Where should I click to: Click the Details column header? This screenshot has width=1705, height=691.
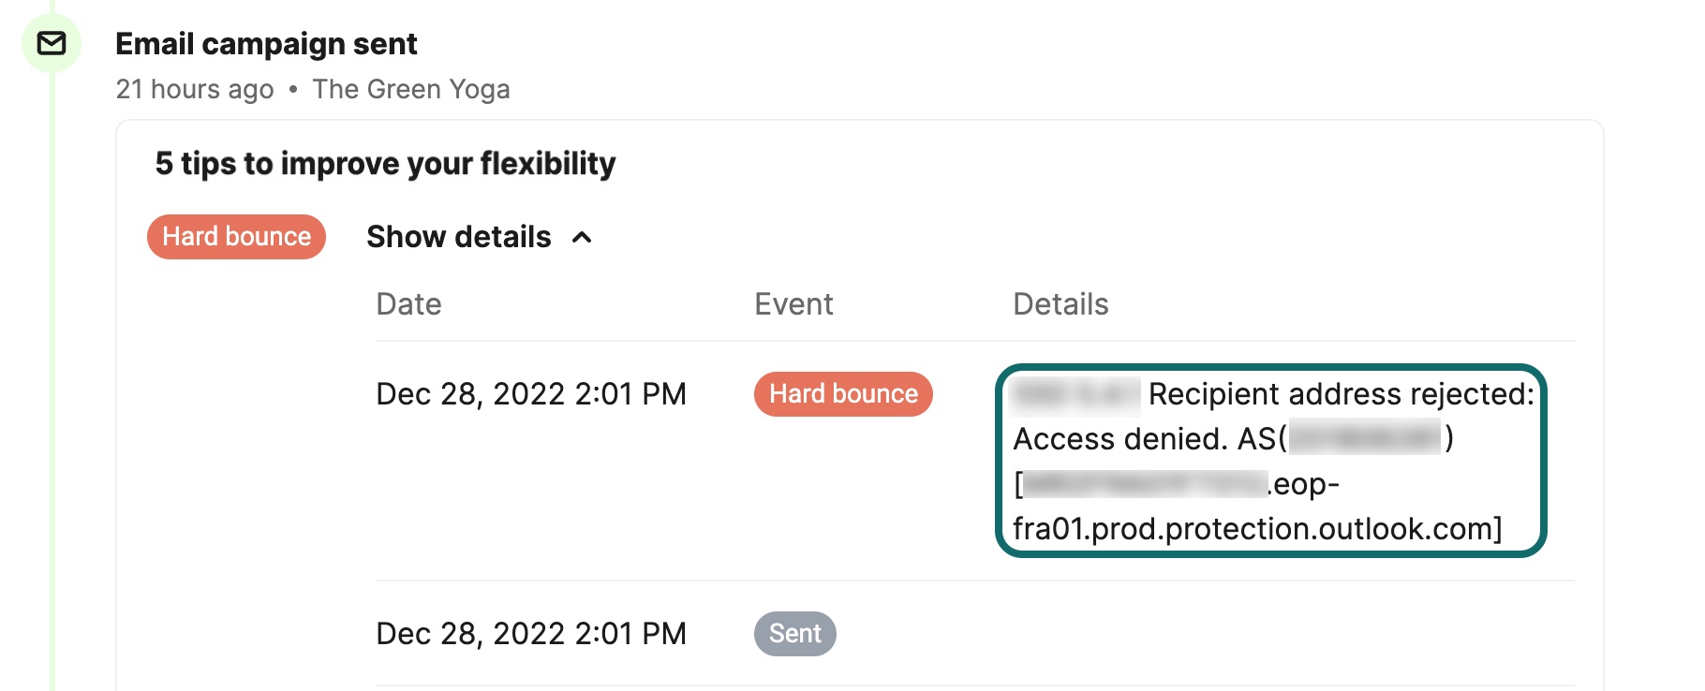(1060, 304)
